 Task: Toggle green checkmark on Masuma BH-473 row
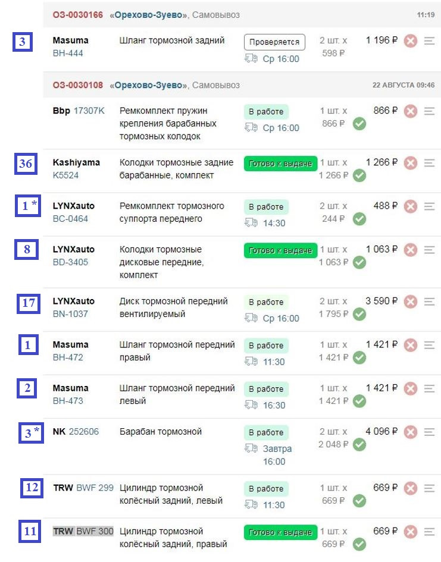point(359,401)
